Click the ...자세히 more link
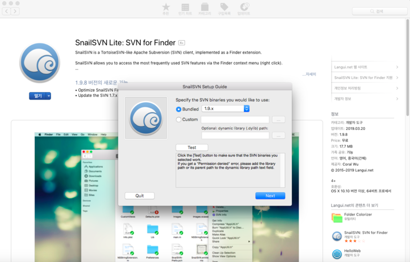 pos(309,74)
